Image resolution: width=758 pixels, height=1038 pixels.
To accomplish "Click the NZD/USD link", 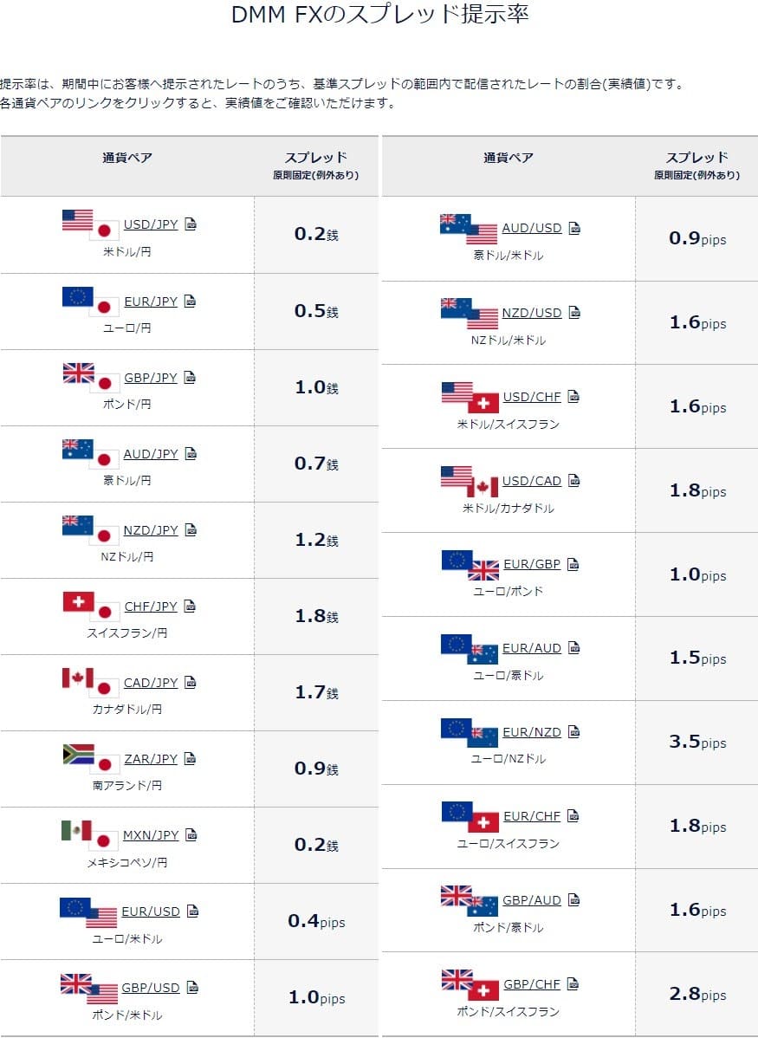I will coord(532,313).
